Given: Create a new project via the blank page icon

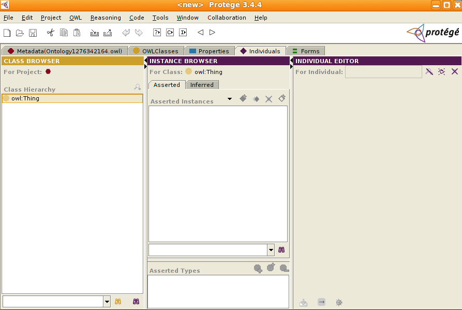Looking at the screenshot, I should [7, 33].
